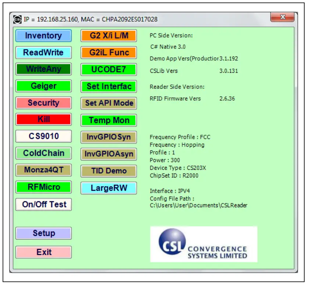Image resolution: width=312 pixels, height=284 pixels.
Task: Select the Monza4QT demo
Action: click(x=43, y=170)
